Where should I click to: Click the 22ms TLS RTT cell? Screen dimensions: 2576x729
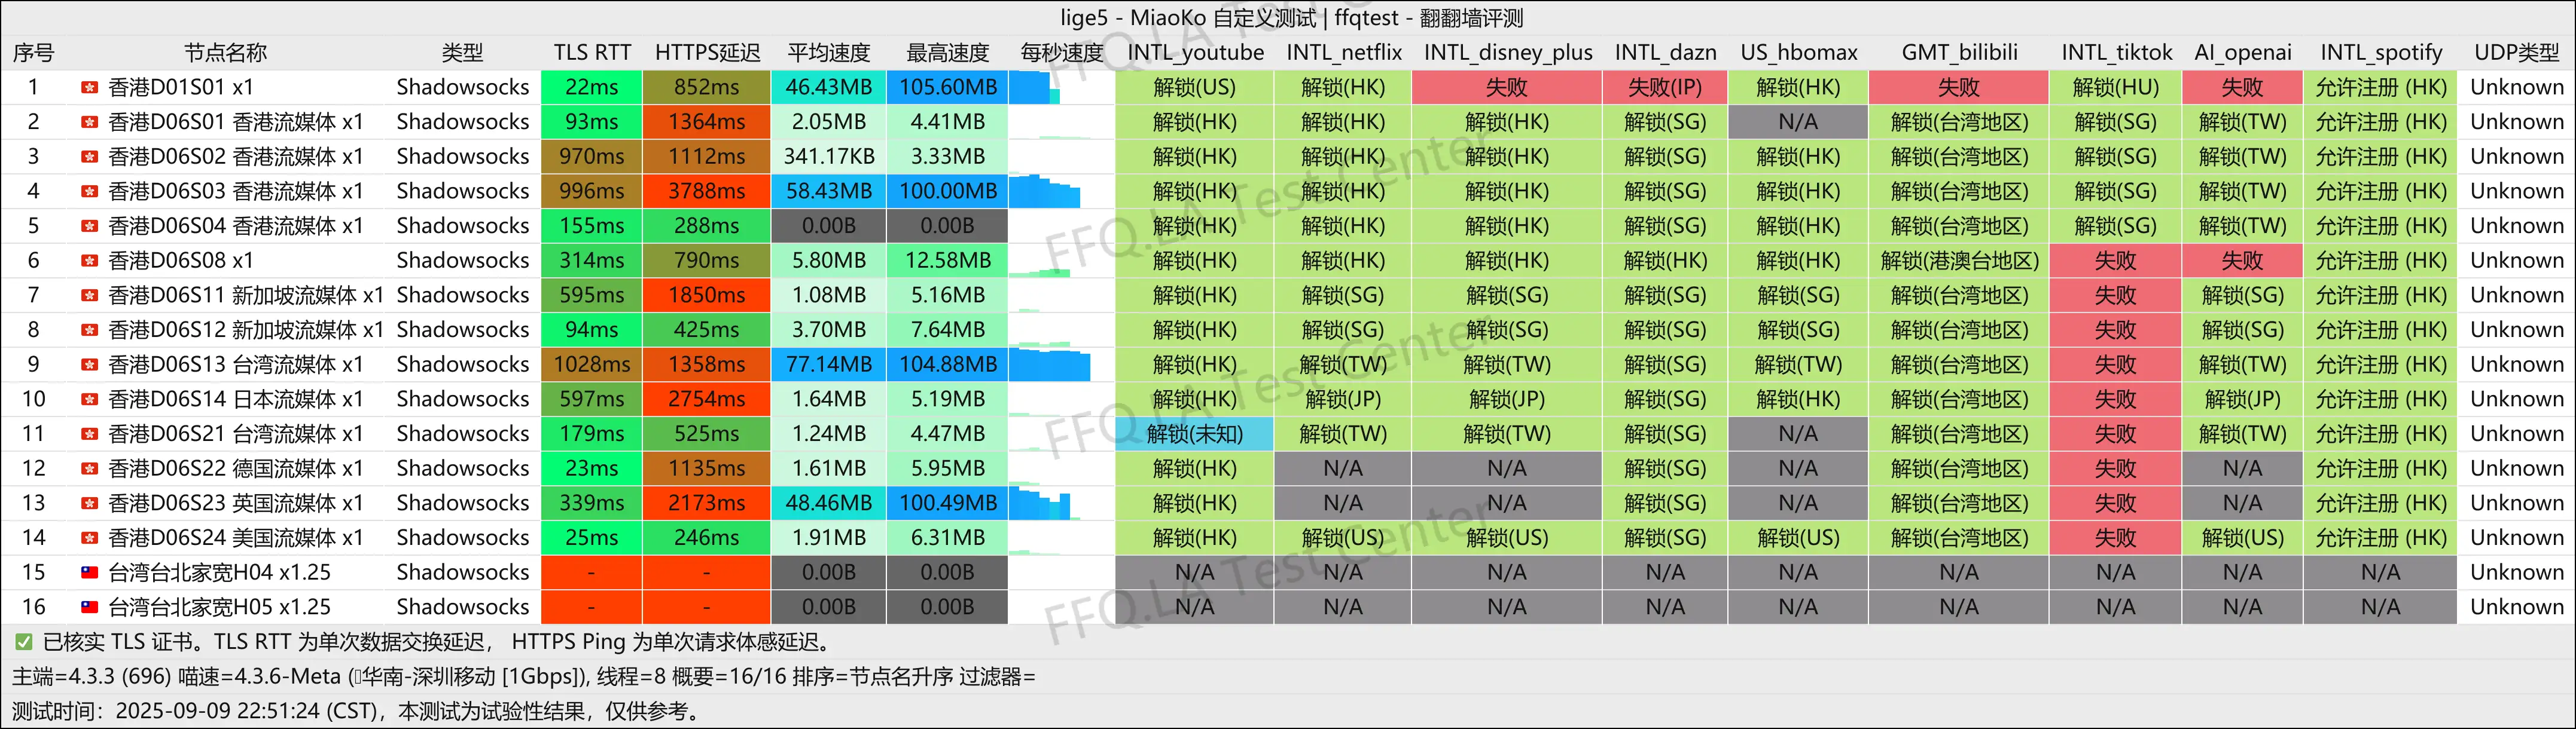(x=592, y=88)
